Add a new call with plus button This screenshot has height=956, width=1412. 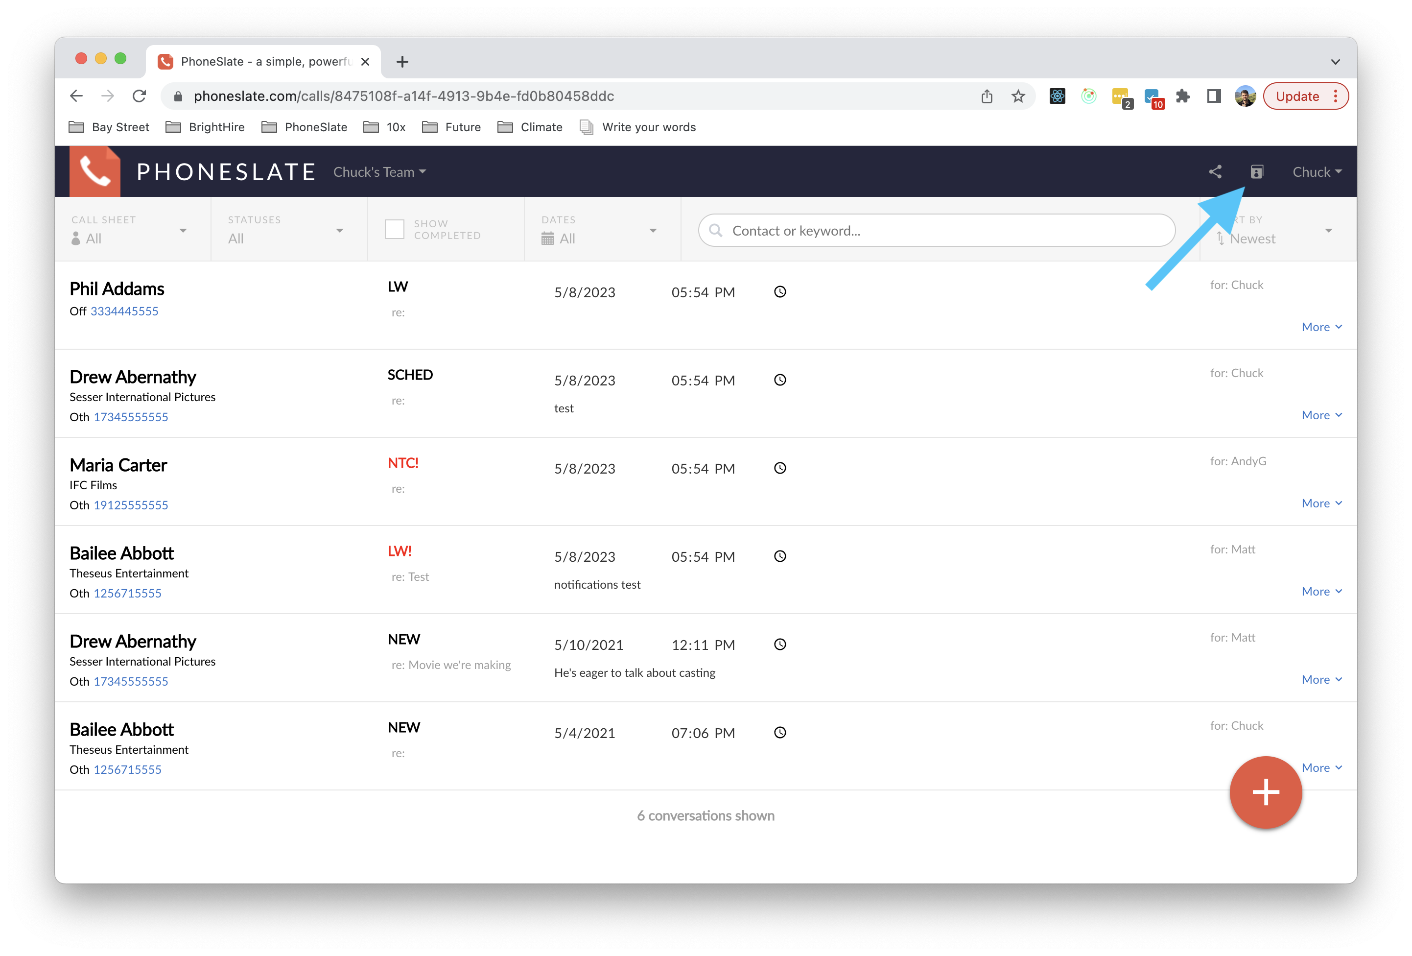[x=1266, y=792]
